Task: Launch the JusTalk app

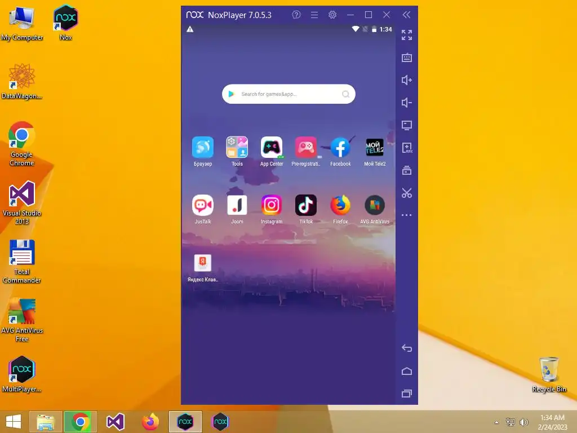Action: (x=203, y=205)
